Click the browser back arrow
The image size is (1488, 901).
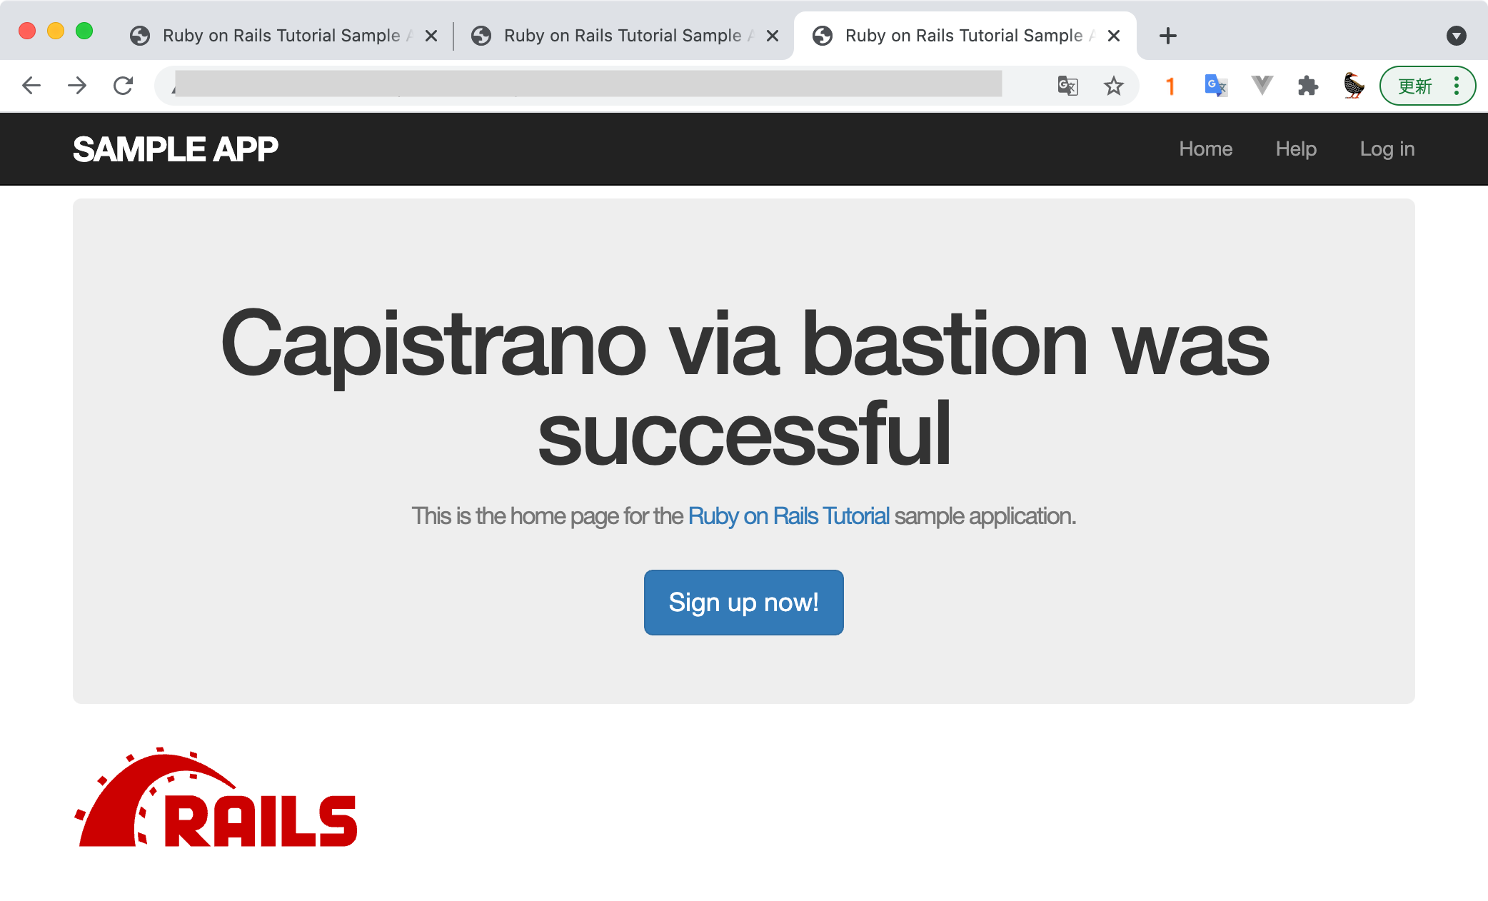click(31, 86)
